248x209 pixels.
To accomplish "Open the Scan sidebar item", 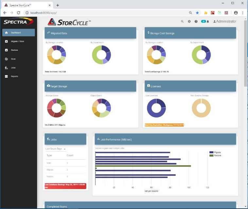I will pos(19,59).
